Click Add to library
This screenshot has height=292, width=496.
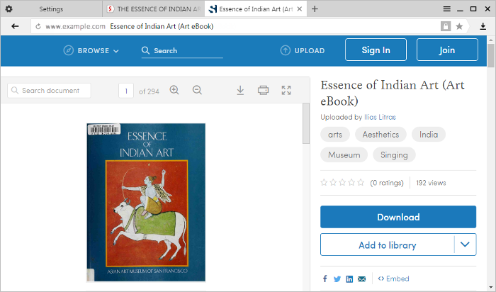387,245
